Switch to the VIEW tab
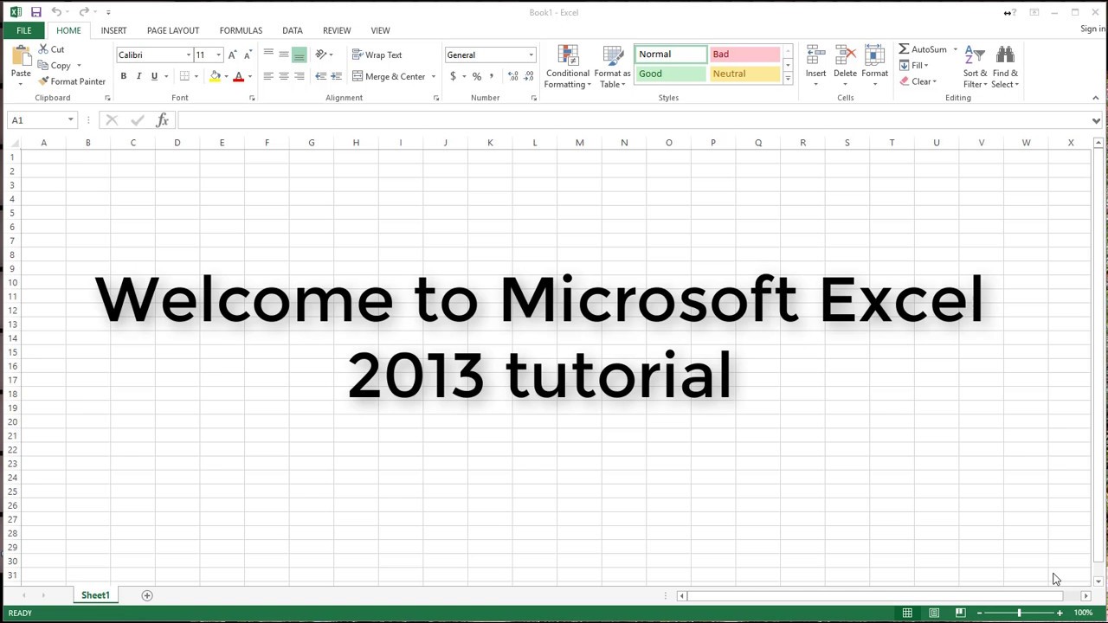 [x=380, y=30]
